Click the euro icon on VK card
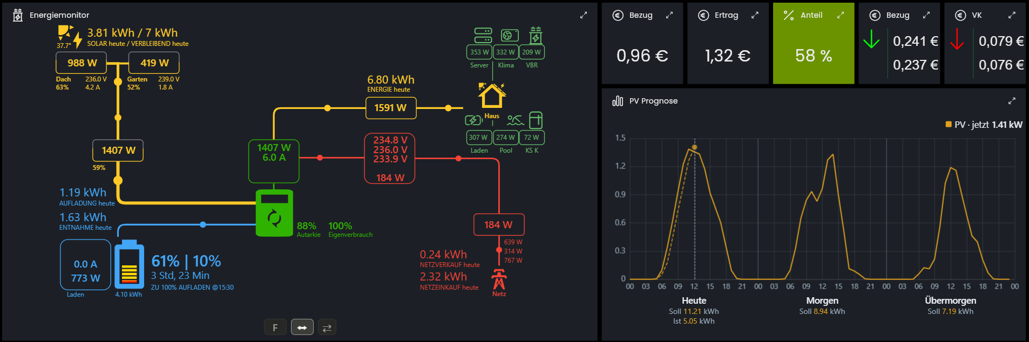The height and width of the screenshot is (342, 1029). coord(960,15)
